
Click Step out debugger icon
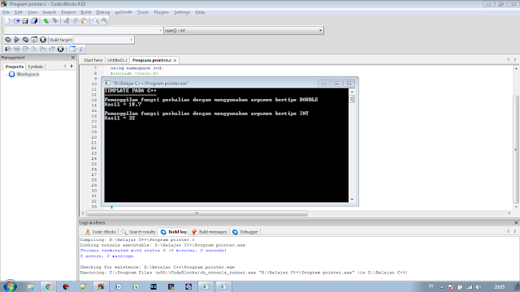(x=52, y=49)
